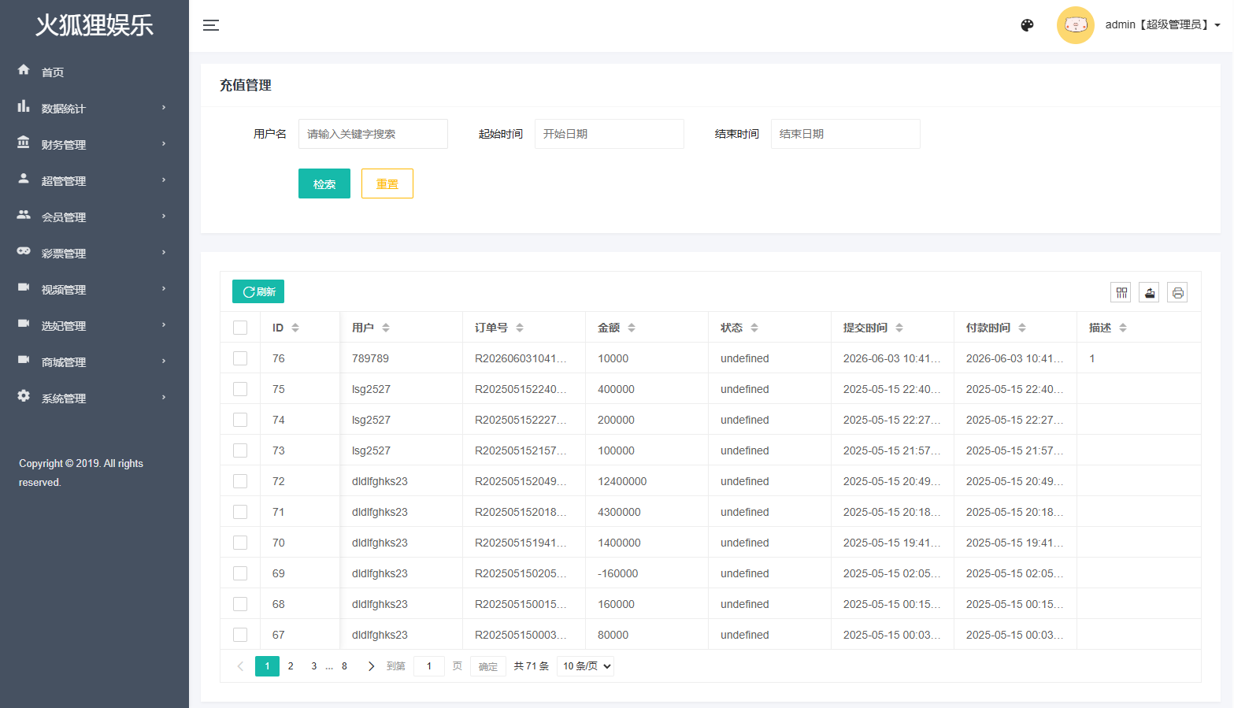
Task: Open the 10 条/页 page size dropdown
Action: [x=586, y=666]
